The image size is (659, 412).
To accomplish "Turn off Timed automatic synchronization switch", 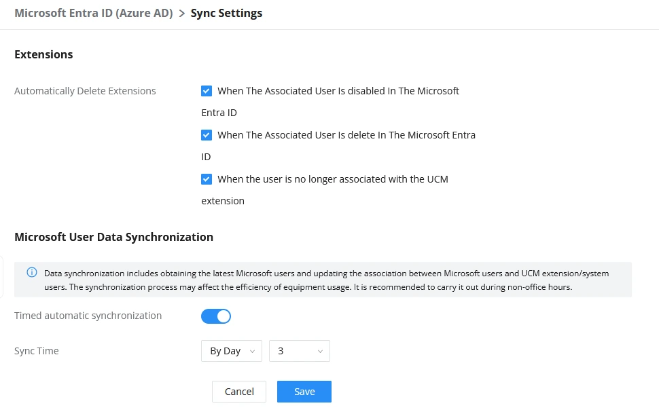I will [216, 316].
